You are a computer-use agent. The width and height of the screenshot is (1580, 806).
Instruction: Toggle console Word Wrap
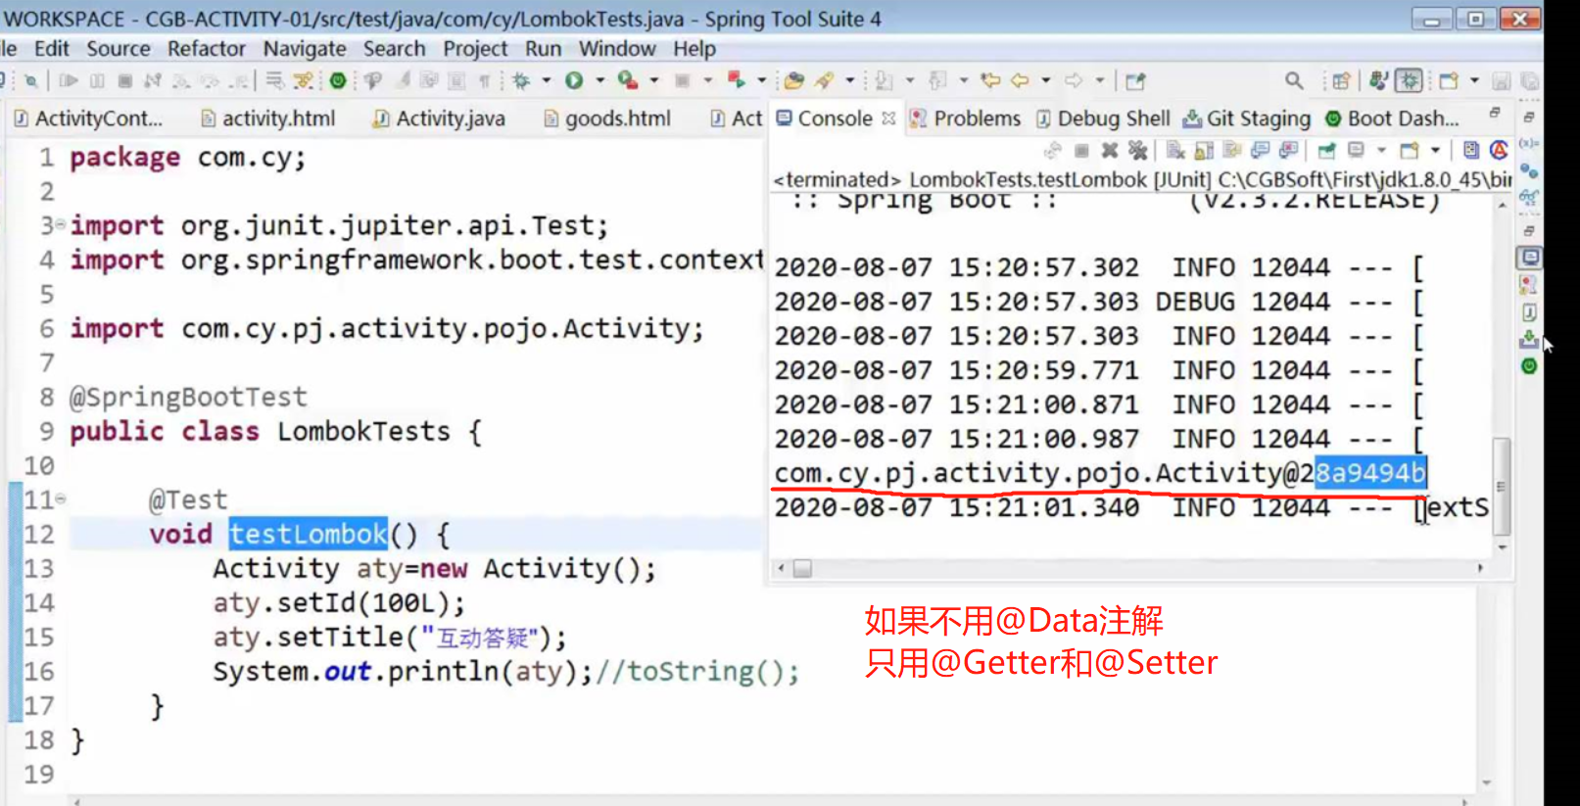coord(1232,151)
